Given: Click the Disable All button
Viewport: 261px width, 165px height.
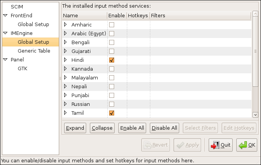Looking at the screenshot, I should coord(165,128).
